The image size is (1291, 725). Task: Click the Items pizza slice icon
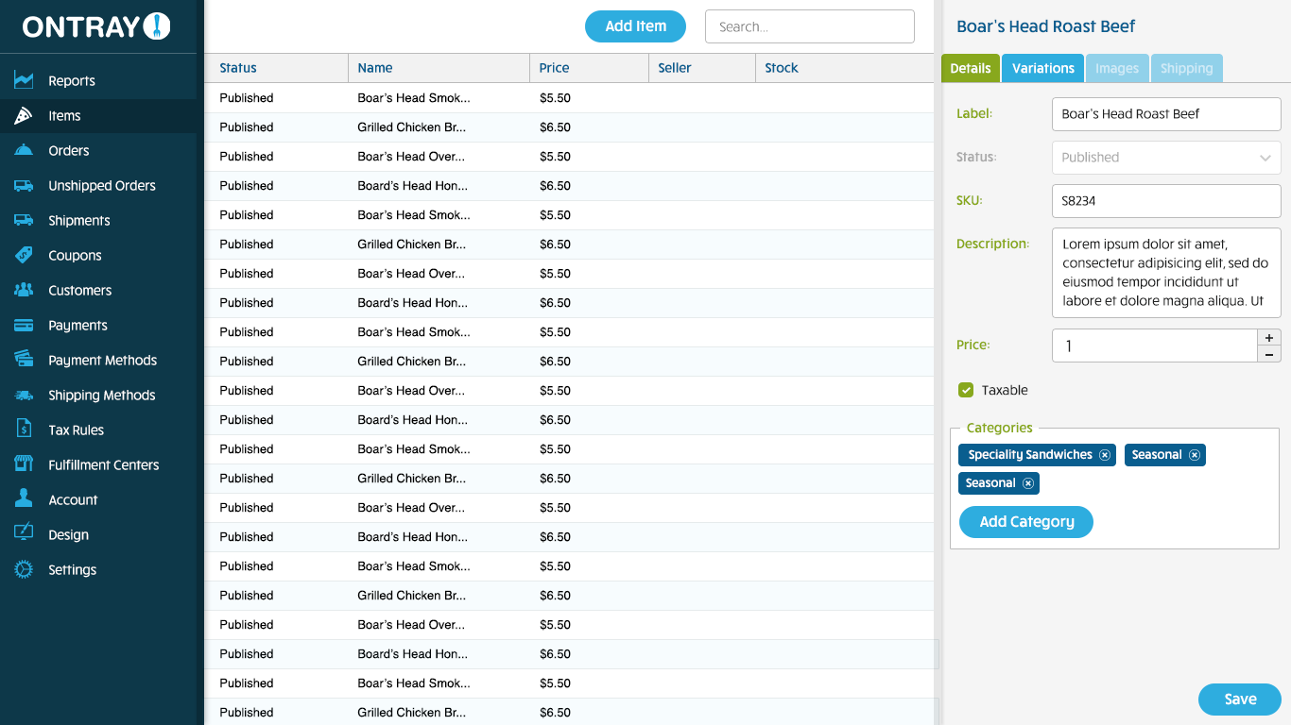pyautogui.click(x=24, y=115)
